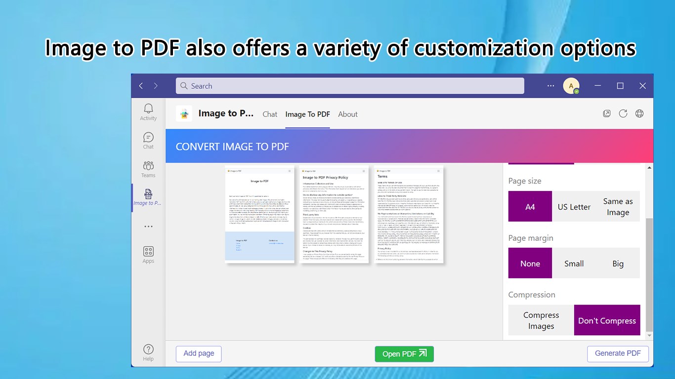
Task: Click the Add page button
Action: [x=199, y=353]
